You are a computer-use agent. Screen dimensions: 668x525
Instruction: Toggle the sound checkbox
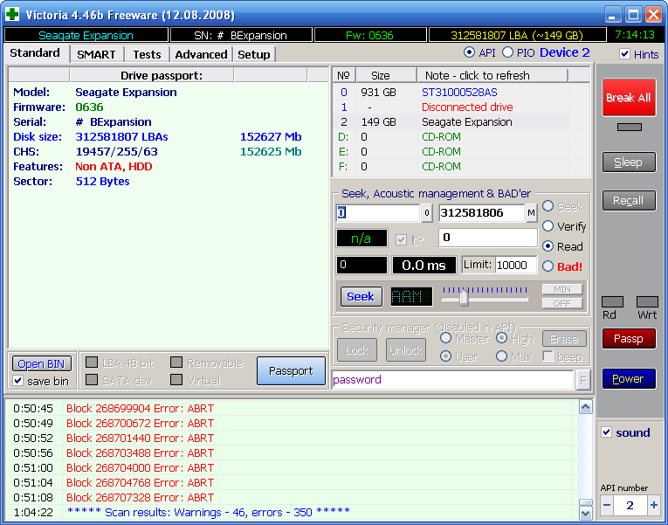coord(607,432)
